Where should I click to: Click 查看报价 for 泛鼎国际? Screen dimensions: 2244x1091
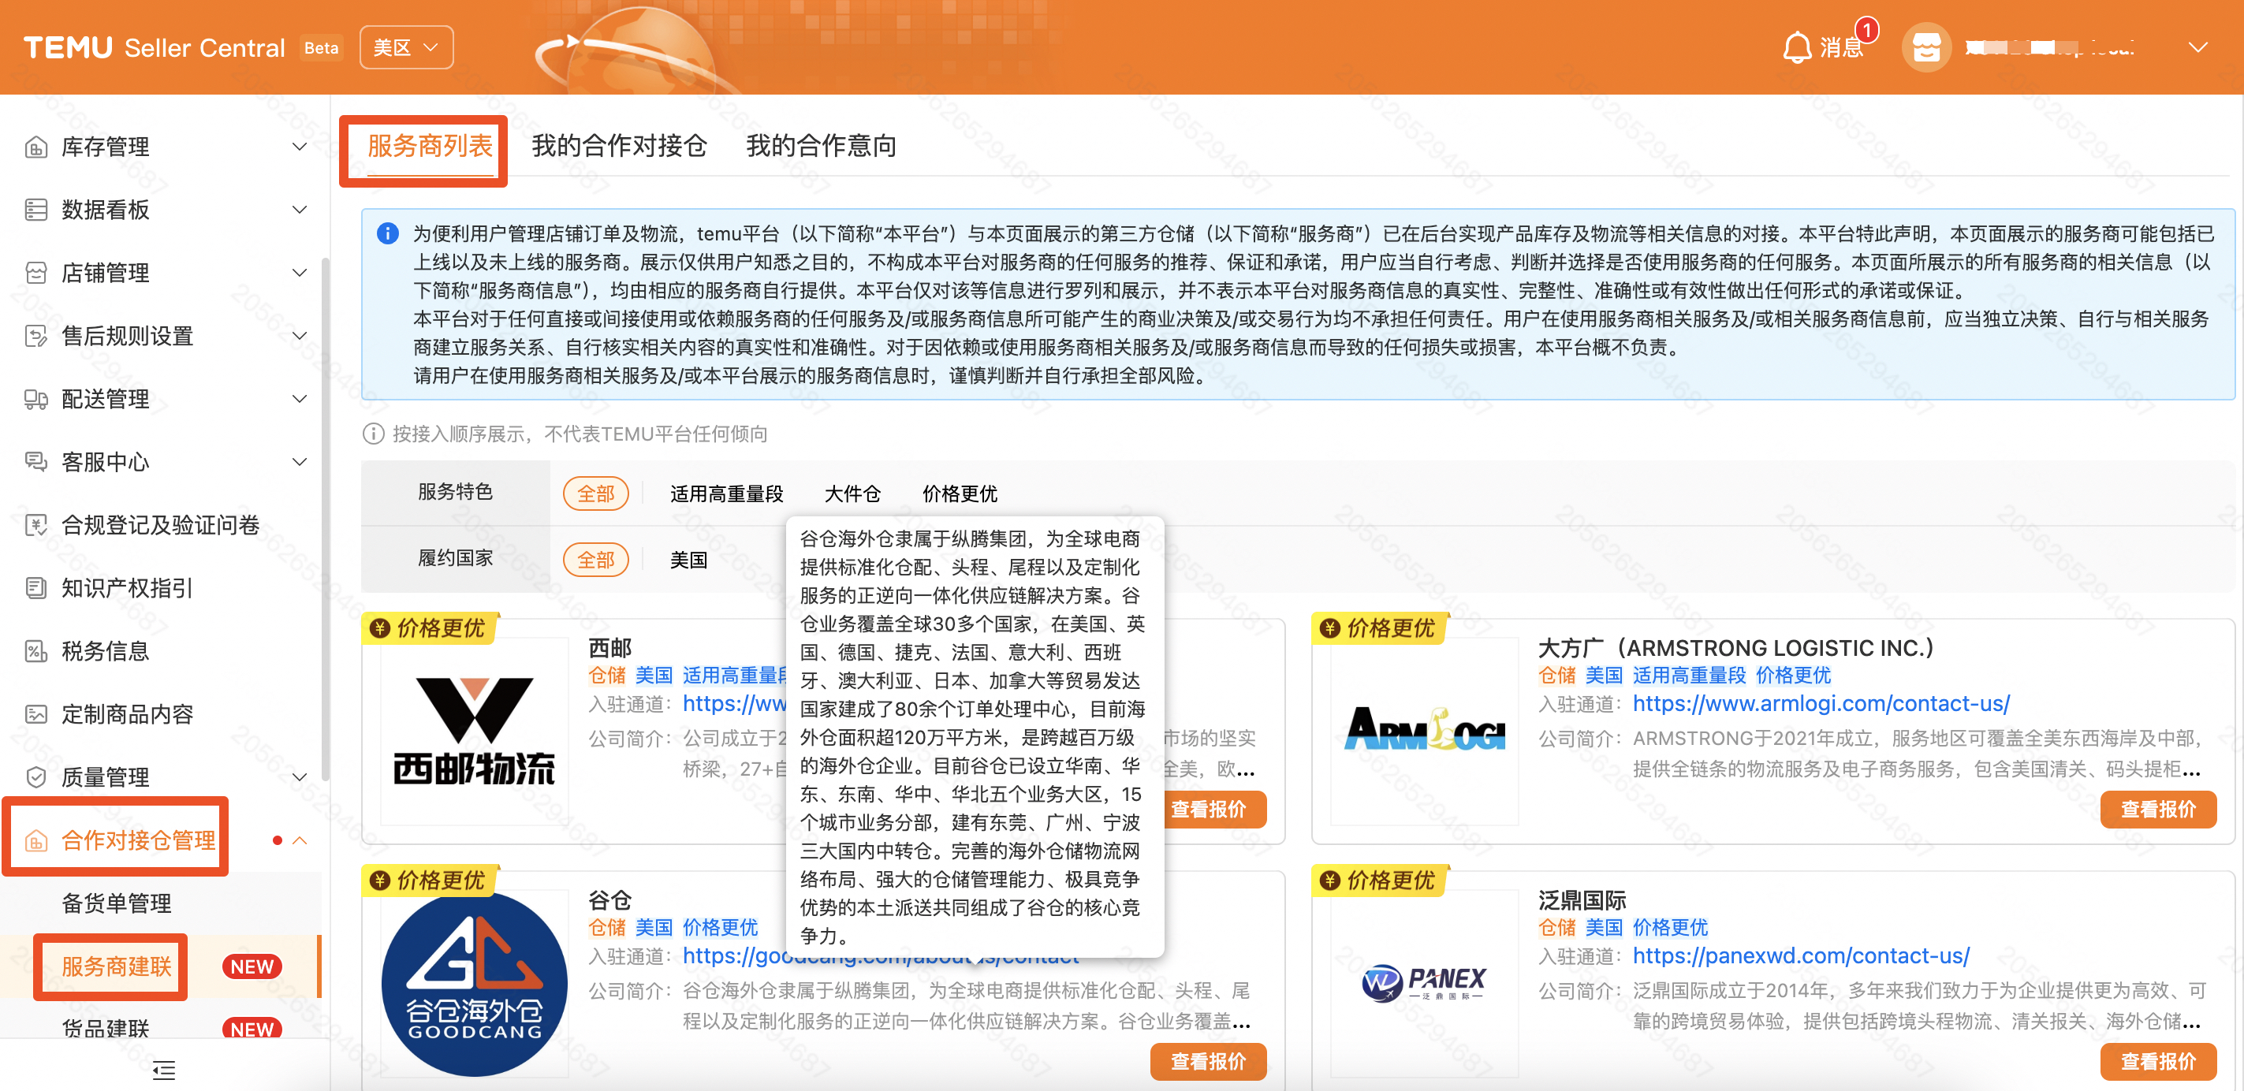pos(2158,1063)
